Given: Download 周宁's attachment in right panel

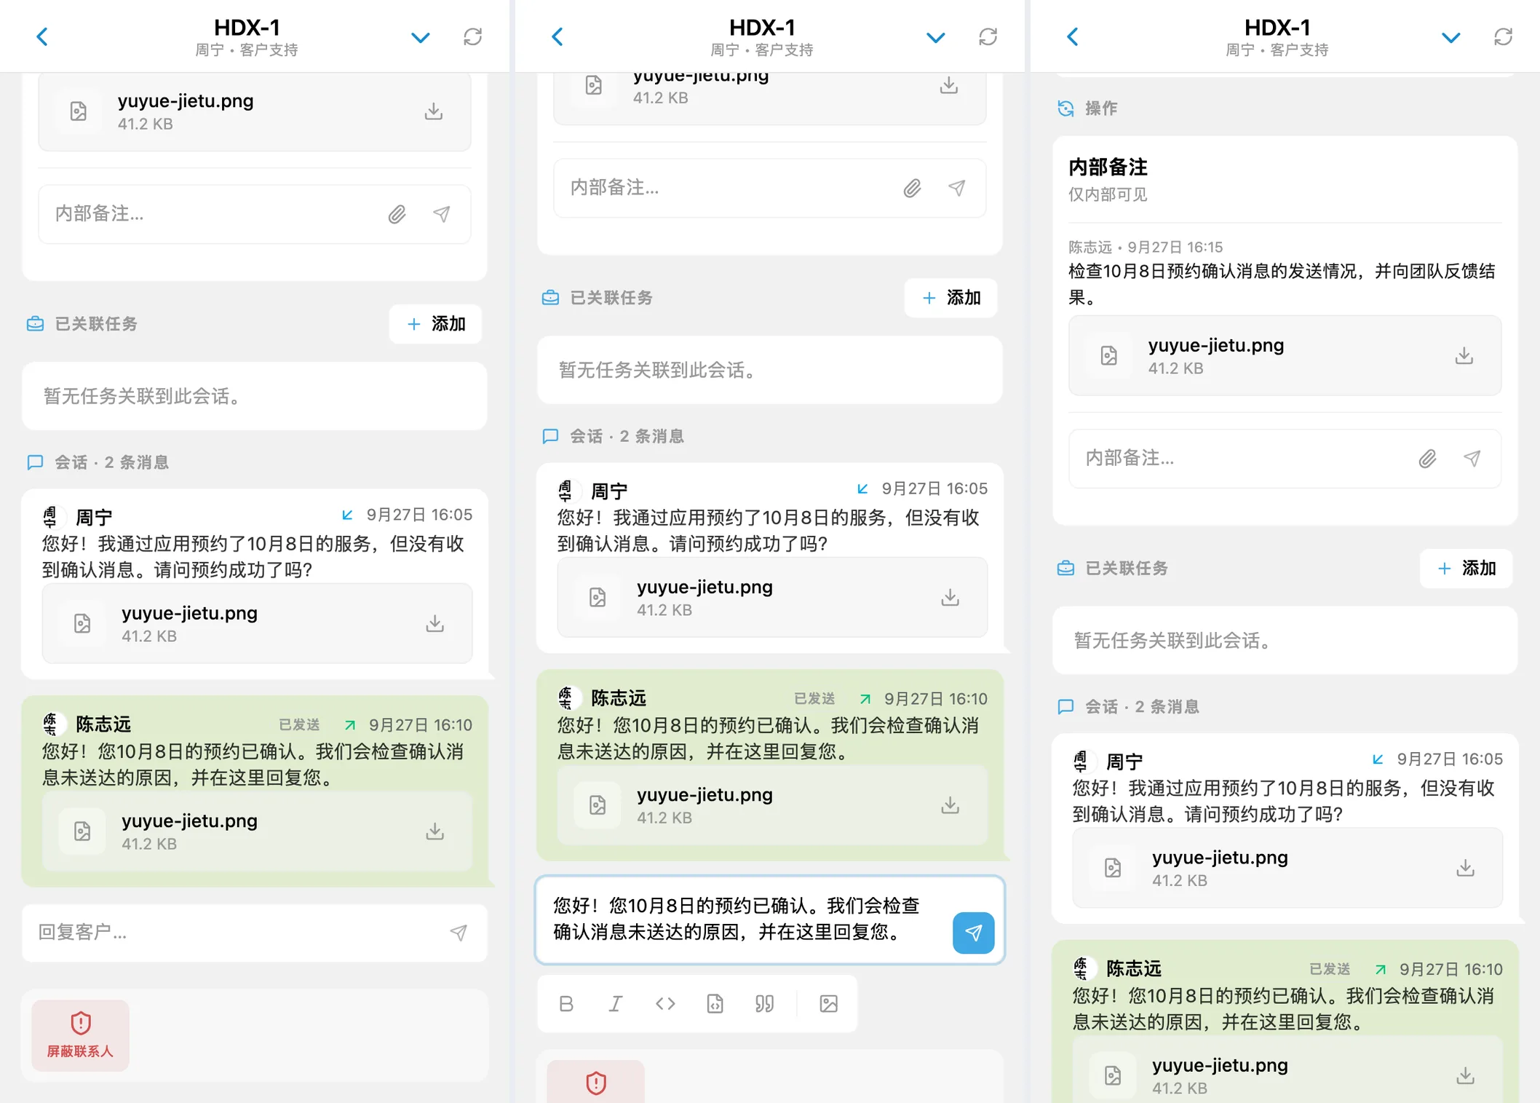Looking at the screenshot, I should point(1466,868).
